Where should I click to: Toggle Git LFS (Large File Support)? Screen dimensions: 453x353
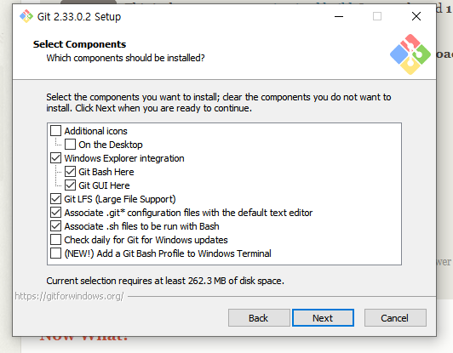click(x=55, y=199)
